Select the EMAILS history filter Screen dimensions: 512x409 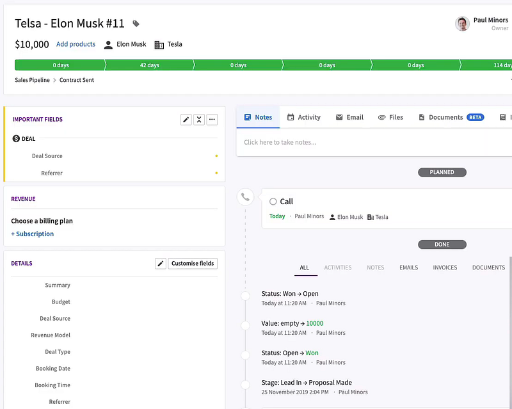point(408,268)
